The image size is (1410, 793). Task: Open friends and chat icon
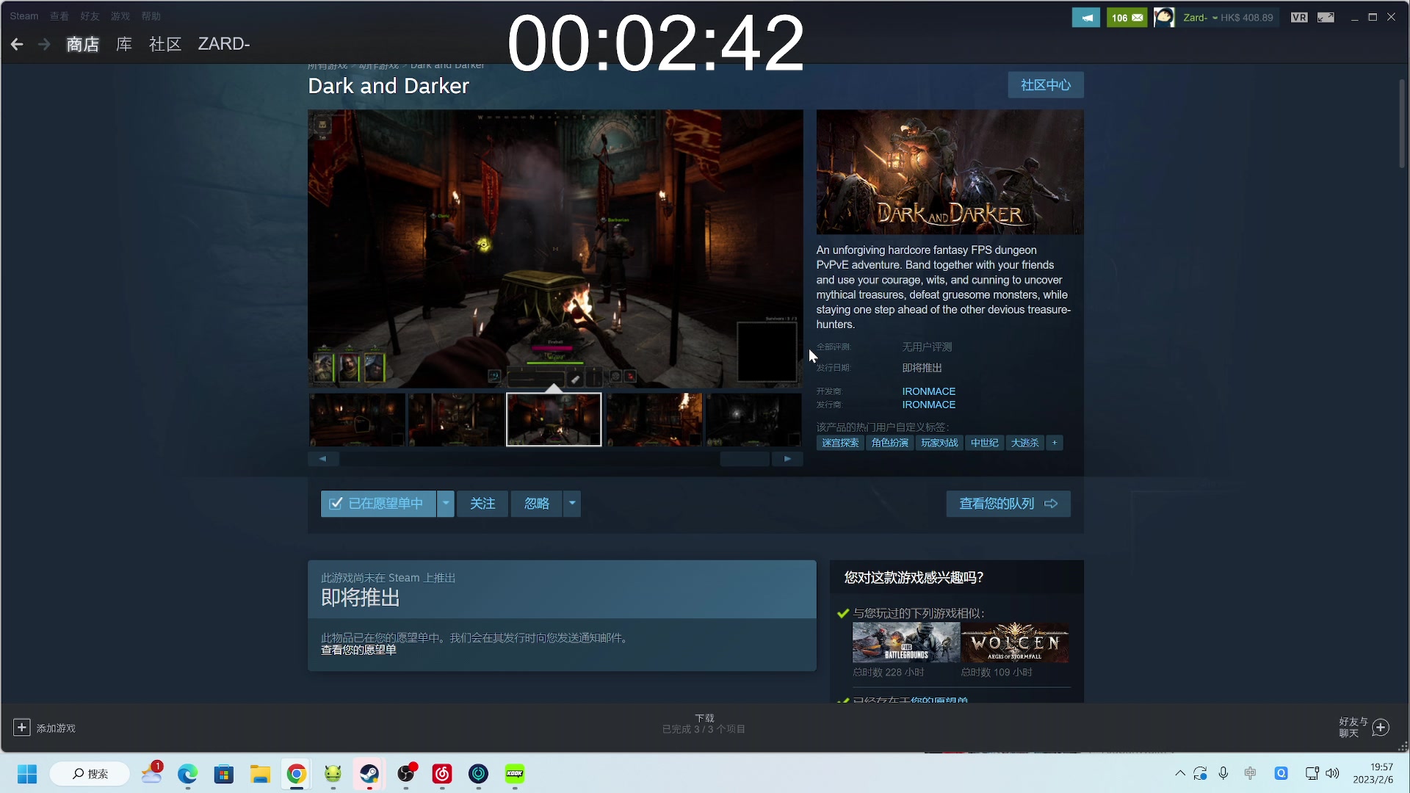(x=1380, y=728)
